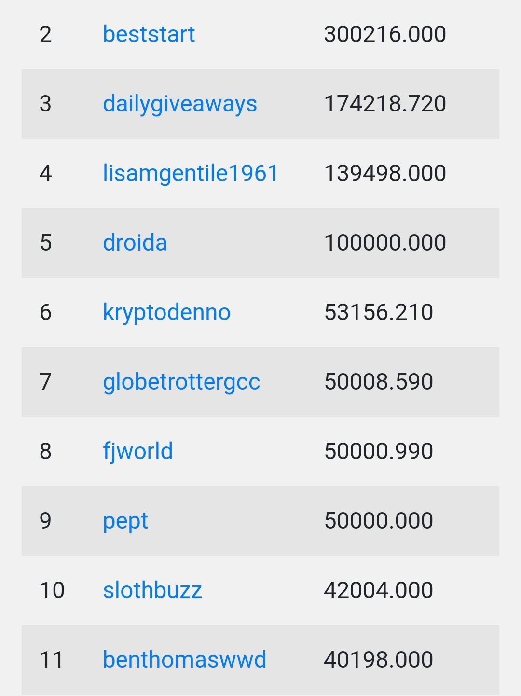
Task: Click the 53156.210 balance
Action: click(x=379, y=312)
